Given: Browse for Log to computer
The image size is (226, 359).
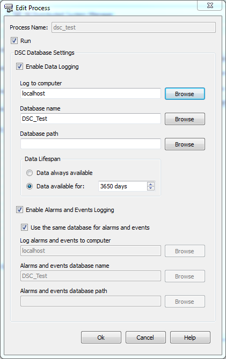Looking at the screenshot, I should 185,94.
